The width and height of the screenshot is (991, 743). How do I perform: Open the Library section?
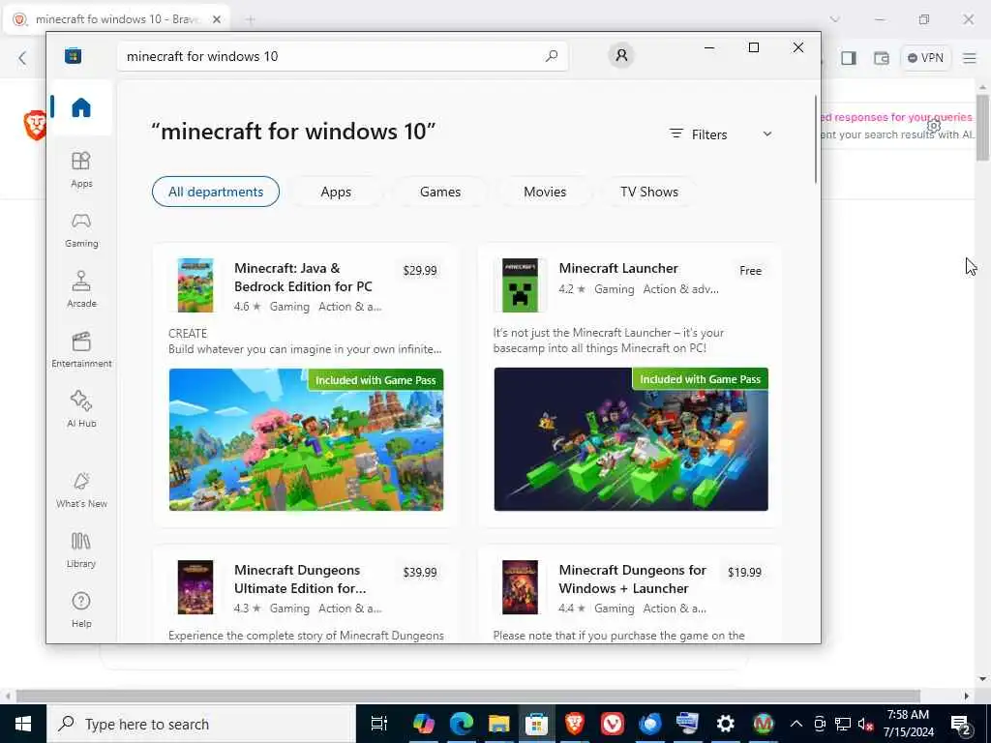(x=81, y=550)
